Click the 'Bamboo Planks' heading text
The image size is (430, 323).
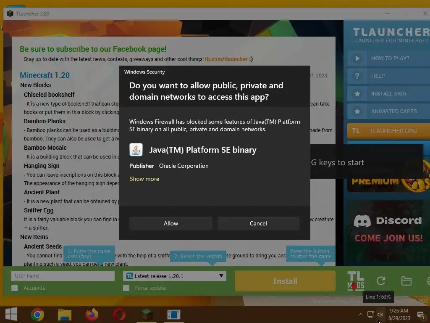[45, 121]
